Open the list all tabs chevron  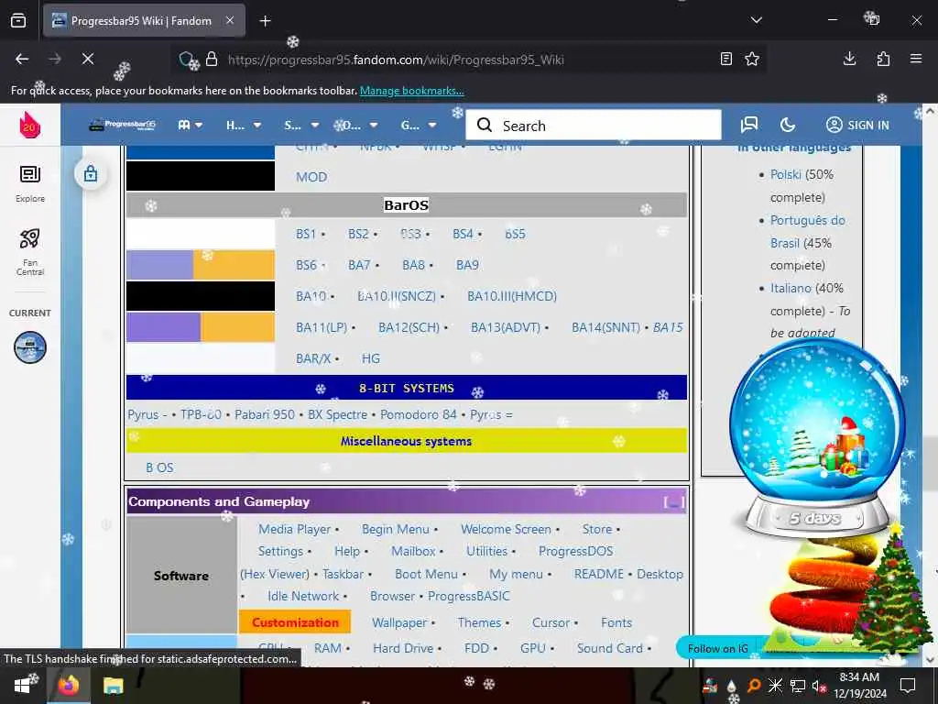click(x=756, y=20)
